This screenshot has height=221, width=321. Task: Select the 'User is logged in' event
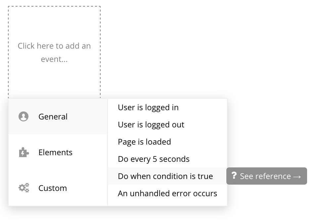pyautogui.click(x=148, y=108)
